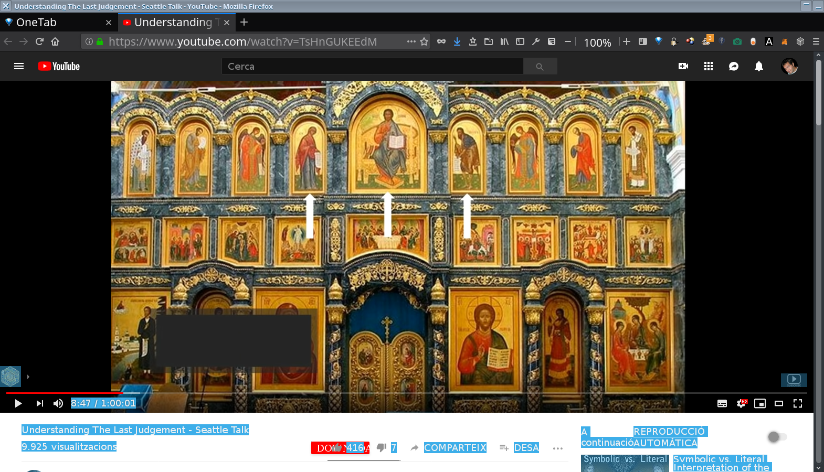Bookmark this page with star
The height and width of the screenshot is (472, 824).
[424, 41]
